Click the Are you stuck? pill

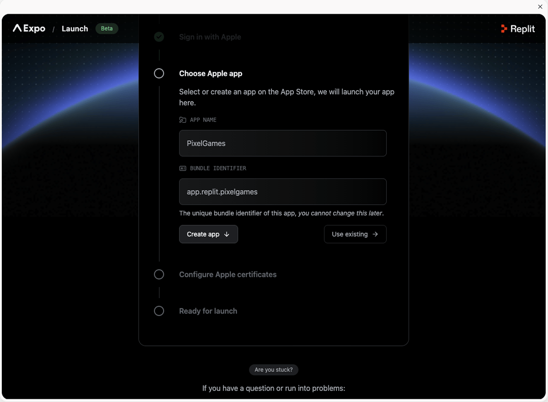(x=274, y=370)
